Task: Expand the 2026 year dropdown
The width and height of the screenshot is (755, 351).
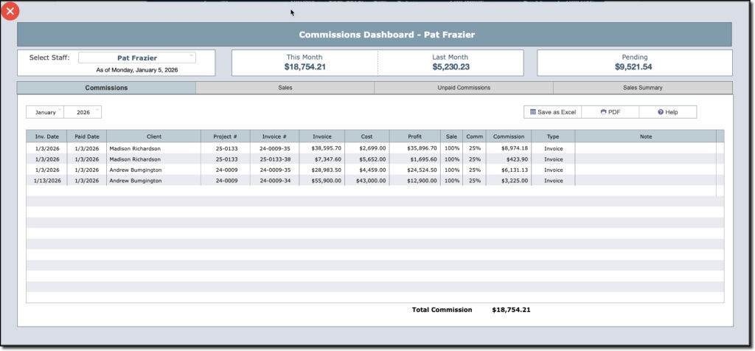Action: (x=83, y=112)
